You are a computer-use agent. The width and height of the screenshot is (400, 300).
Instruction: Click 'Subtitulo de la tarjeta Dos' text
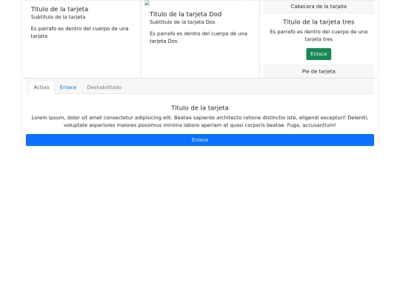[x=182, y=22]
